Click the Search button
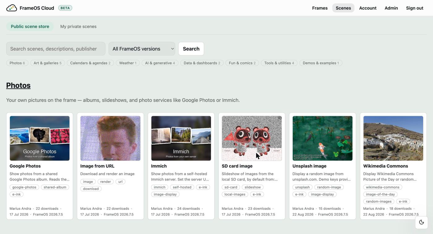433x234 pixels. [191, 49]
